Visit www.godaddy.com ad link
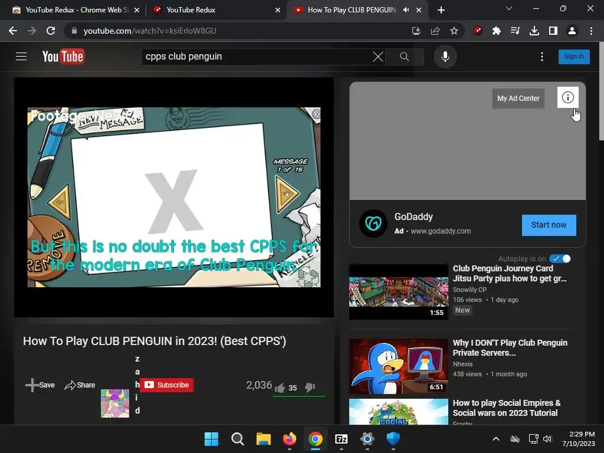 (x=440, y=231)
